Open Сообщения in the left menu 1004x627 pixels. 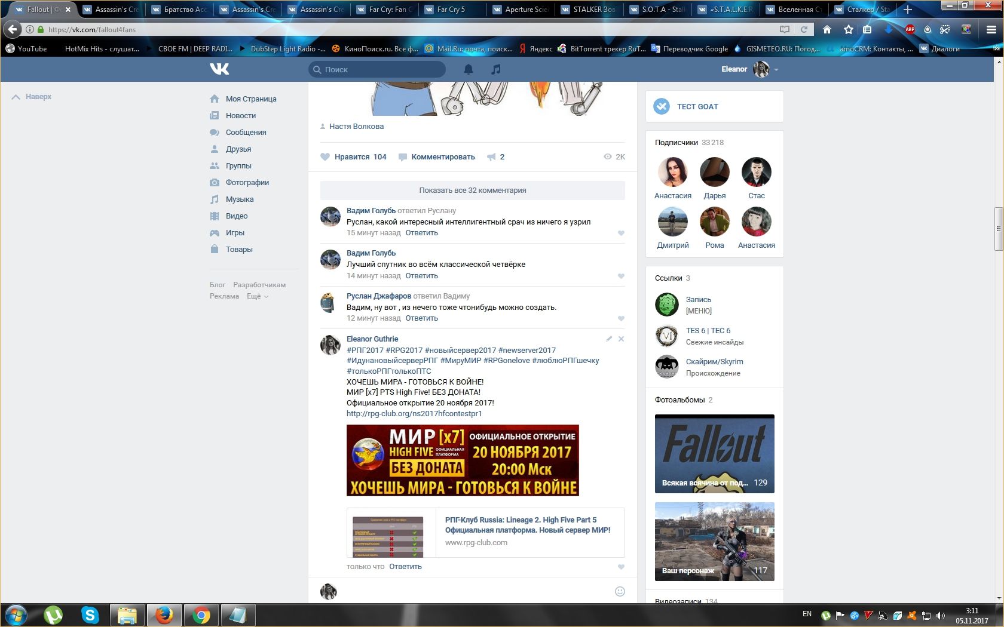238,133
